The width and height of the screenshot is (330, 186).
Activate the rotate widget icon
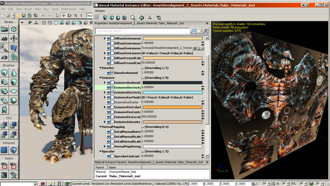pyautogui.click(x=69, y=16)
